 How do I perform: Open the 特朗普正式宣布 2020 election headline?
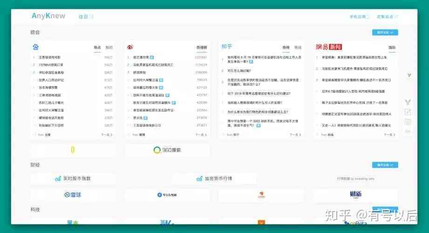356,114
